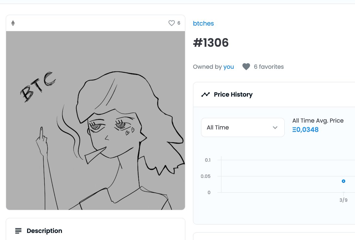The height and width of the screenshot is (240, 355).
Task: Click the "All Time Avg. Price" label
Action: pos(318,121)
